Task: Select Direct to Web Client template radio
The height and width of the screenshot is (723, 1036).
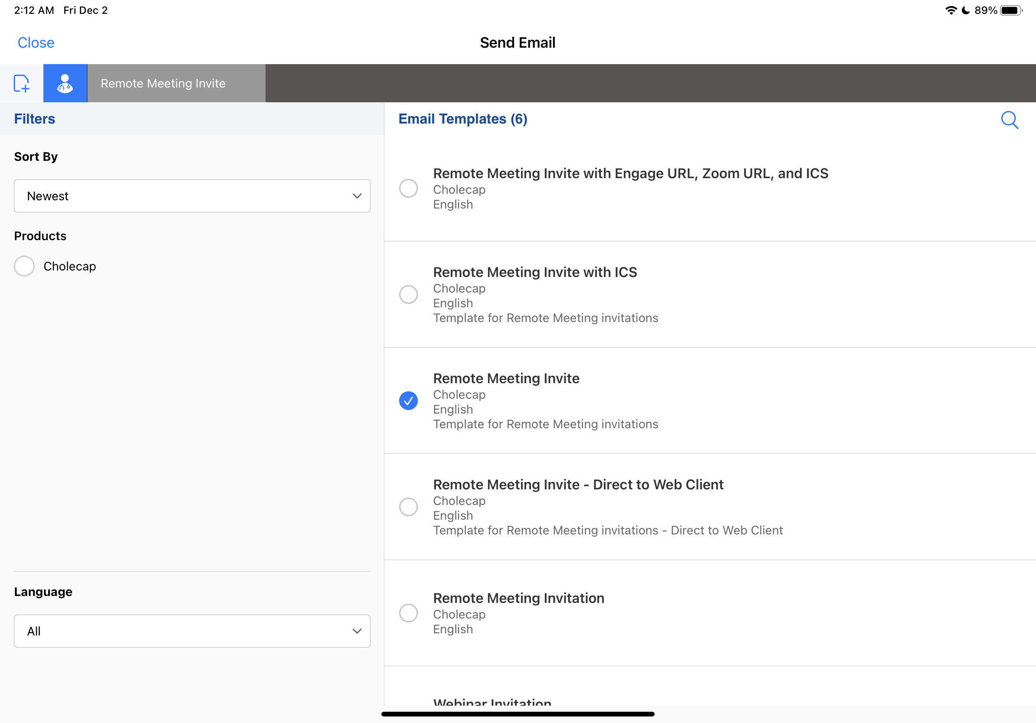Action: coord(408,507)
